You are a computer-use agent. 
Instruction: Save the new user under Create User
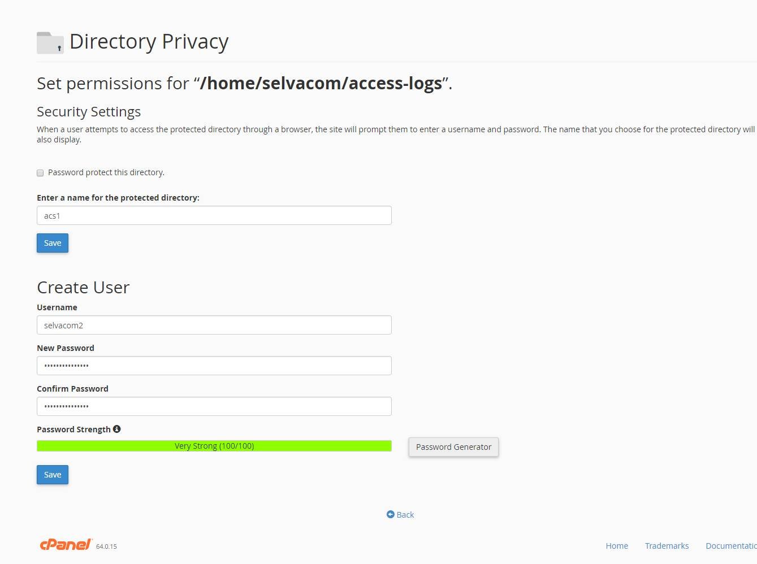click(53, 475)
